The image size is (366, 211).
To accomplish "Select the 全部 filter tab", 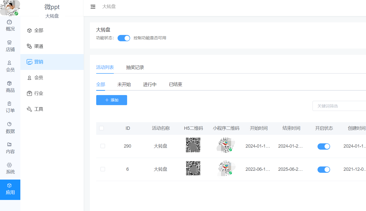I will (x=101, y=85).
